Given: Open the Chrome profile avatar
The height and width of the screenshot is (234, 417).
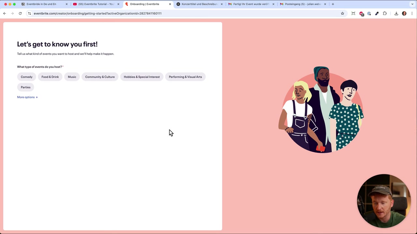Looking at the screenshot, I should (x=404, y=13).
